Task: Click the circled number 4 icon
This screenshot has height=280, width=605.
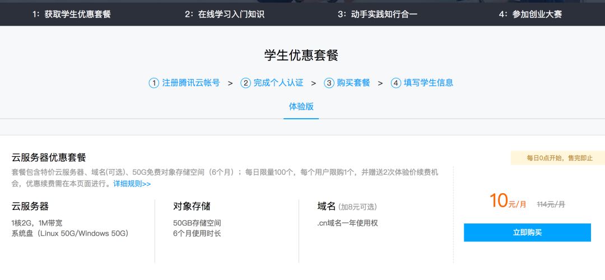Action: pos(396,83)
